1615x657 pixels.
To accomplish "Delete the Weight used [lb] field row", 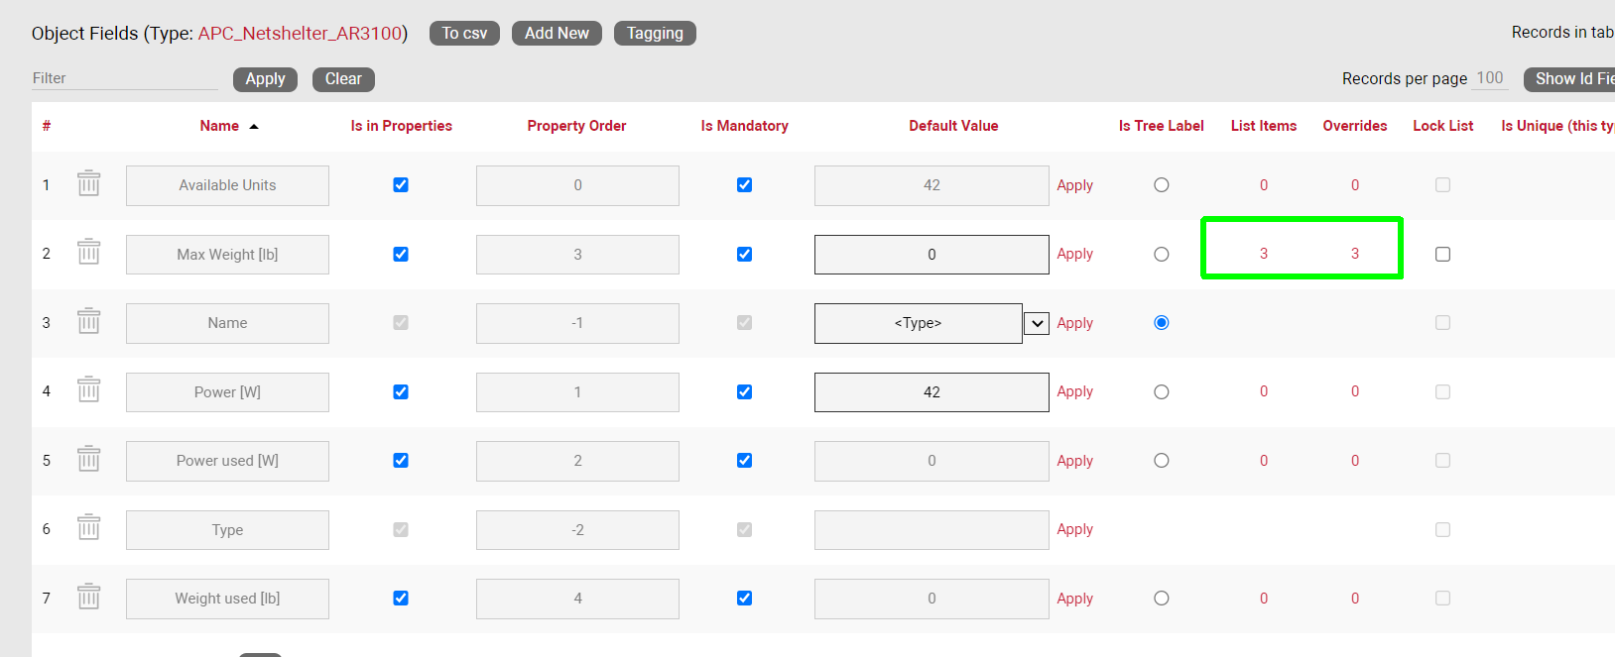I will tap(88, 598).
